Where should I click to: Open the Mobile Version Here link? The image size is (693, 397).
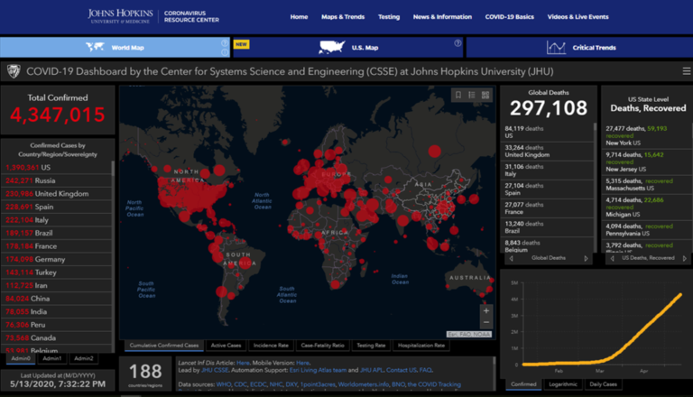(303, 363)
